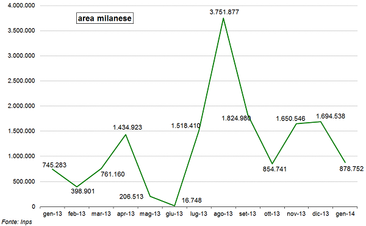Select the 854.741 data label
Viewport: 366px width, 226px height.
274,169
